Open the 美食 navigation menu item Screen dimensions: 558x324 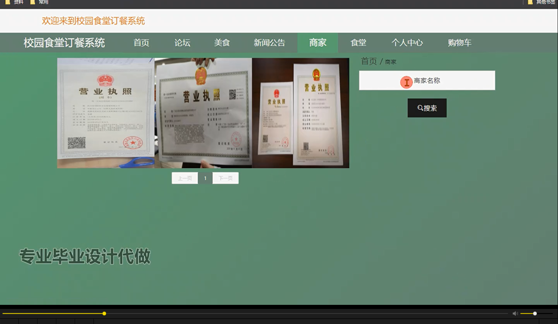222,42
